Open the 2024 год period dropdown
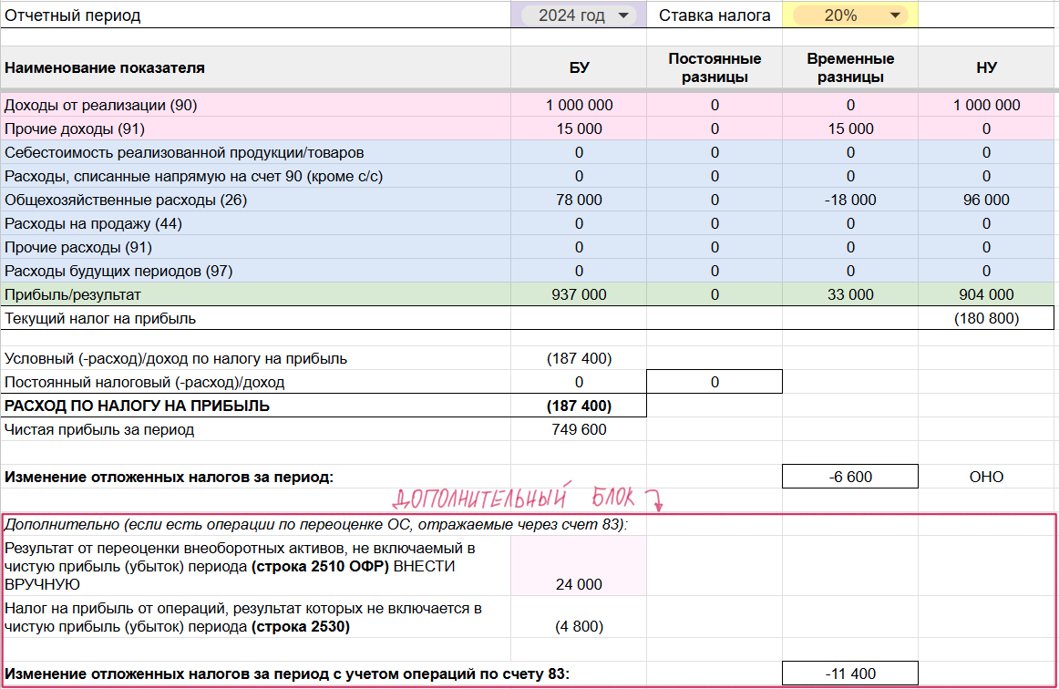 coord(578,15)
